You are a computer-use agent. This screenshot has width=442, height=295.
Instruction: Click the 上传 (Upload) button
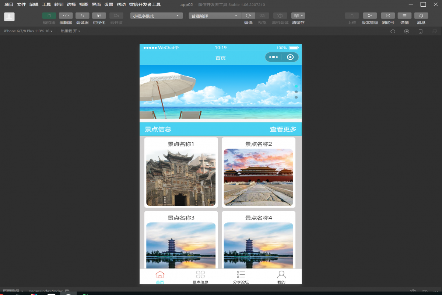coord(352,18)
